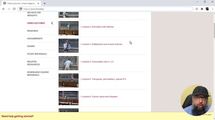
Task: Click the Lecture 3 video thumbnail
Action: (x=69, y=46)
